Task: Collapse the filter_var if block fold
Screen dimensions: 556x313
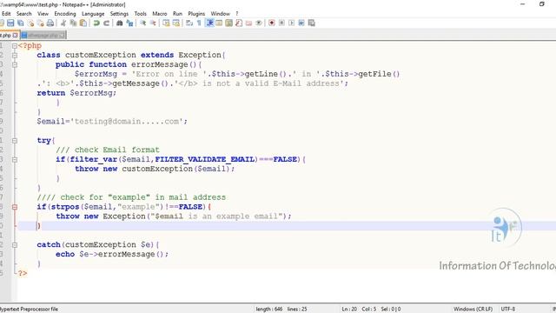Action: [x=15, y=159]
